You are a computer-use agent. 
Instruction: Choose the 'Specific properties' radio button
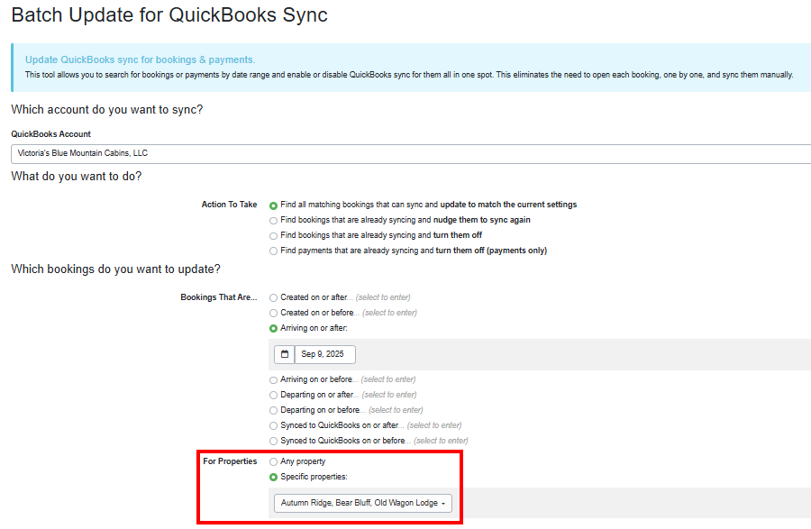click(x=274, y=477)
